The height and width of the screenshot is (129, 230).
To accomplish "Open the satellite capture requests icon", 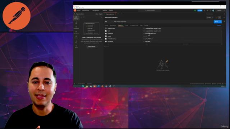I will (x=204, y=10).
